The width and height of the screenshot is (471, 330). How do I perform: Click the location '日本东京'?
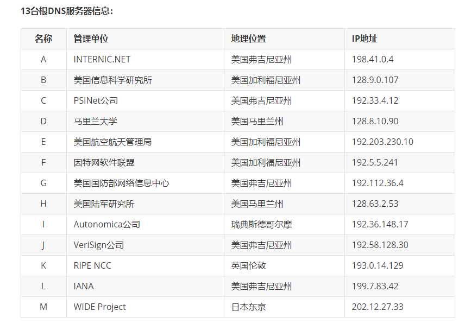click(248, 307)
